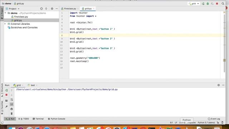The width and height of the screenshot is (229, 129).
Task: Open the Terminal tool window
Action: coord(38,119)
